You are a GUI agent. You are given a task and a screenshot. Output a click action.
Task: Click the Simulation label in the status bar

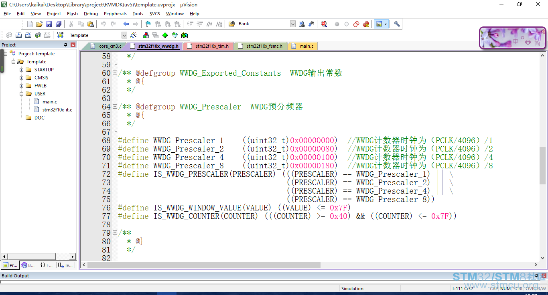click(x=352, y=289)
